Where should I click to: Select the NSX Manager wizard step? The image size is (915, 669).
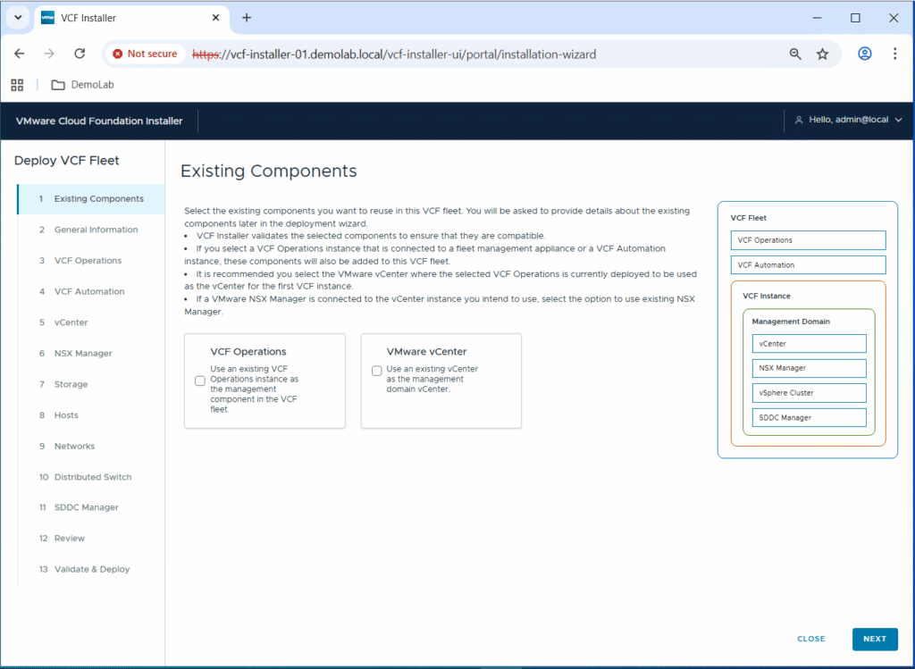[x=83, y=354]
